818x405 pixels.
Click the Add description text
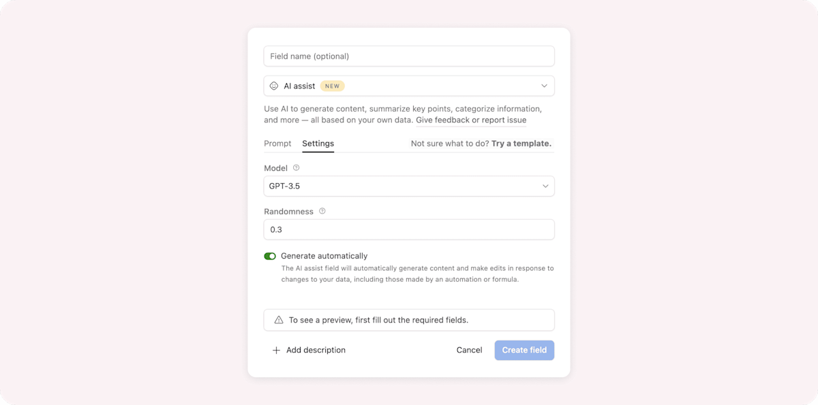(x=316, y=350)
